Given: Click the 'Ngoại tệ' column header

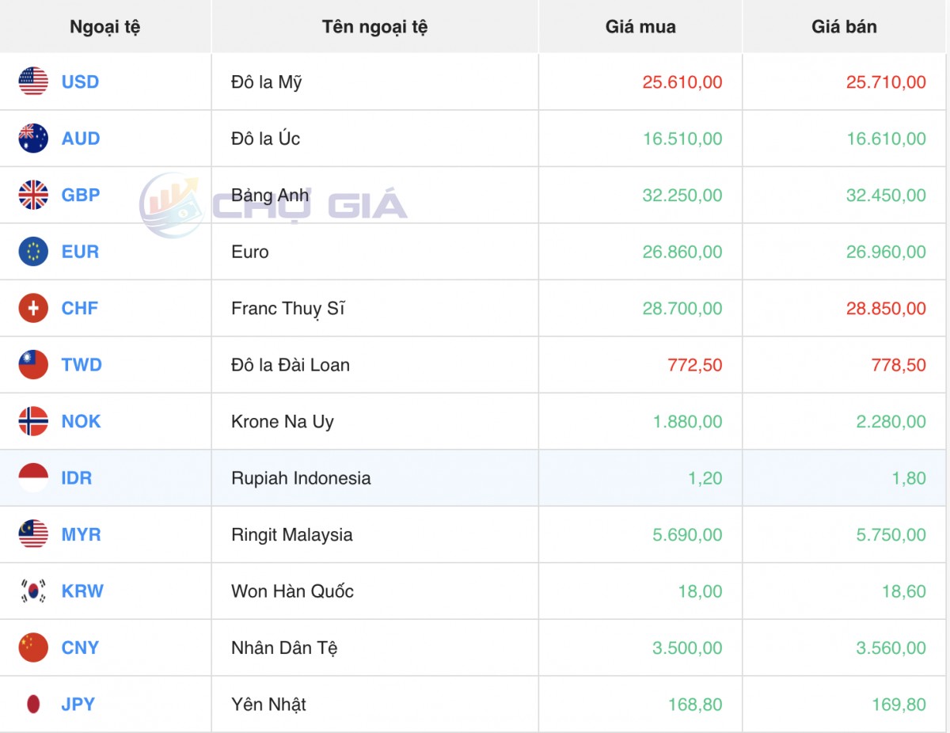Looking at the screenshot, I should [104, 27].
